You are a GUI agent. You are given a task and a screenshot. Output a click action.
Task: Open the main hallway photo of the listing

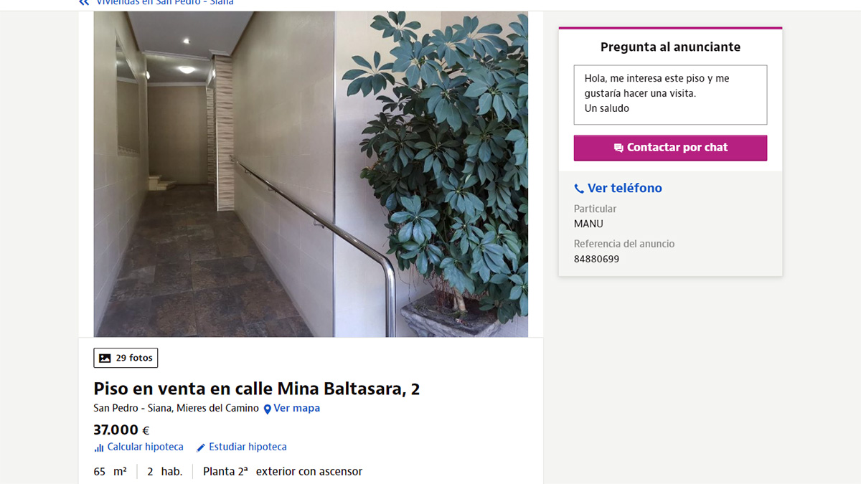311,174
